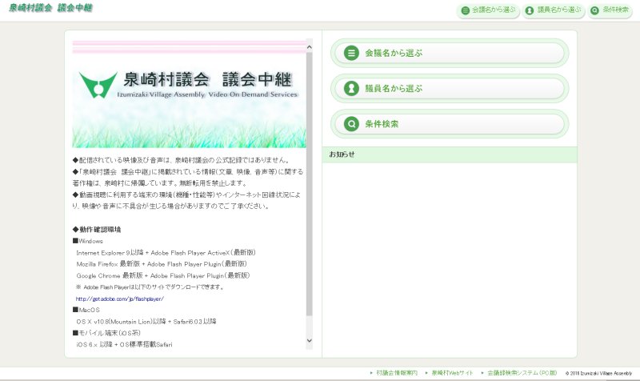This screenshot has width=640, height=381.
Task: Click the list icon on the large 会議名から選ぶ button
Action: (x=350, y=54)
